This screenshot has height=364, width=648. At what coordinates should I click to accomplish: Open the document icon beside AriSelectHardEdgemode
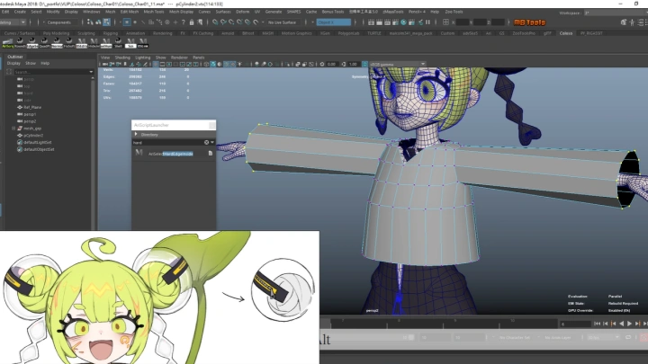click(211, 153)
